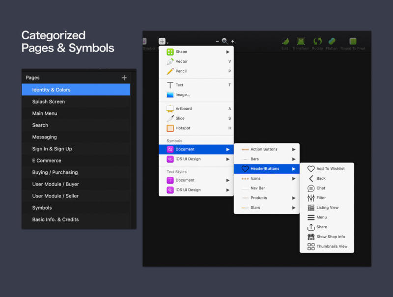Click the Flatten toolbar button
Image resolution: width=393 pixels, height=297 pixels.
pos(332,43)
